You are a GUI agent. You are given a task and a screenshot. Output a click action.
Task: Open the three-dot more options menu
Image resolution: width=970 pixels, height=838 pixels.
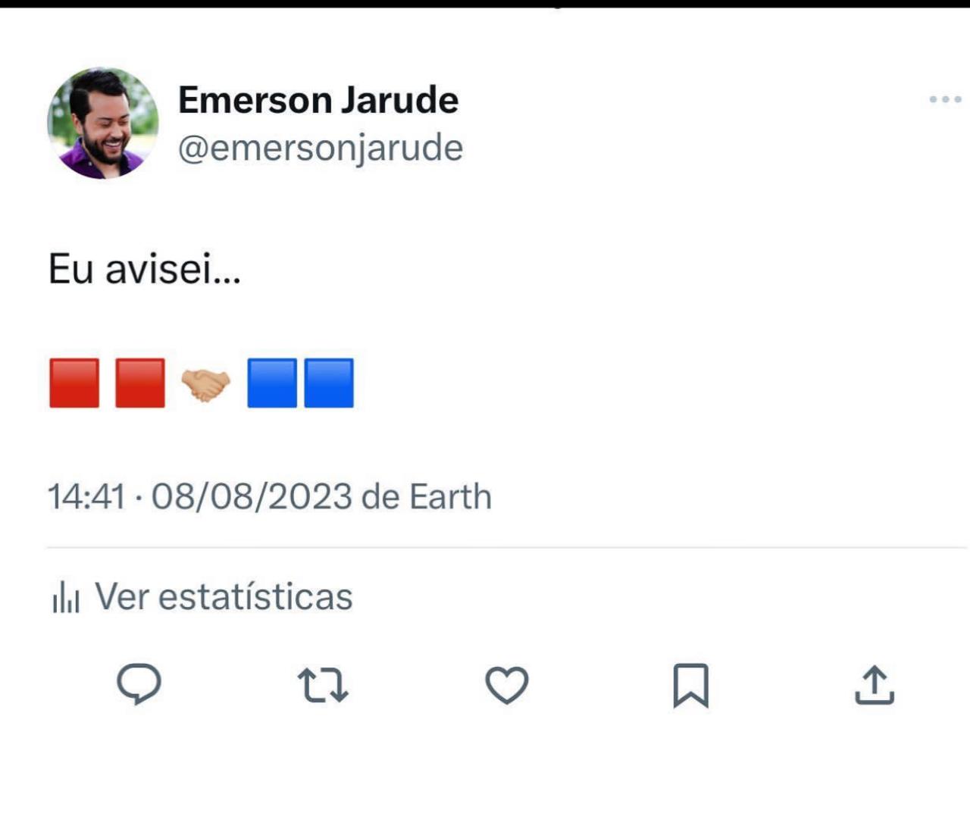[945, 99]
